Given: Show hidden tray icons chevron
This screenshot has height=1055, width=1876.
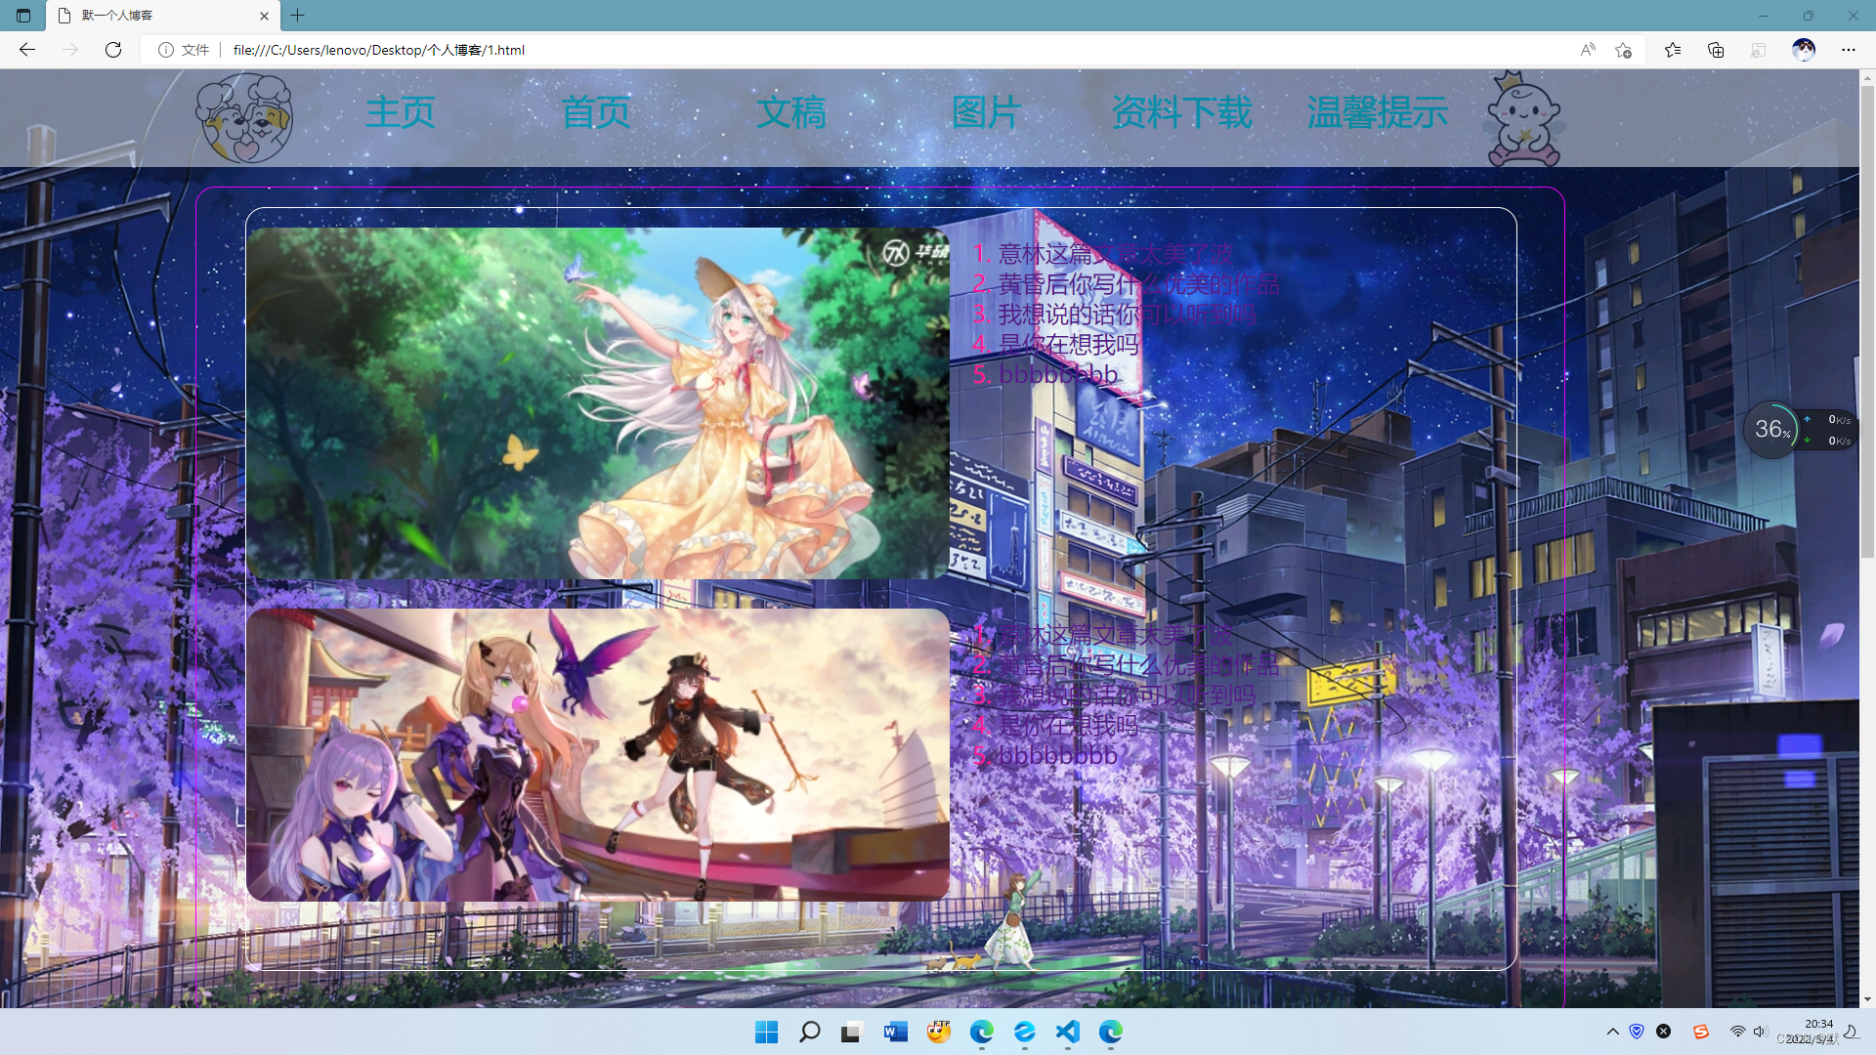Looking at the screenshot, I should (x=1613, y=1032).
